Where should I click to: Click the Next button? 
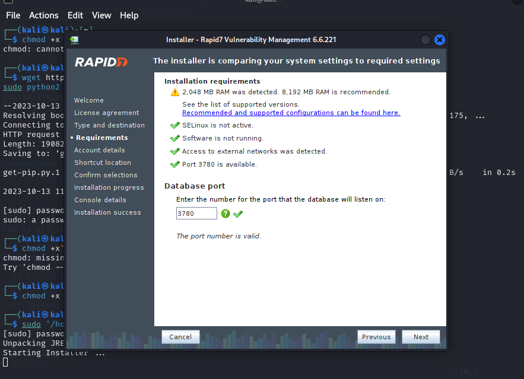(421, 337)
